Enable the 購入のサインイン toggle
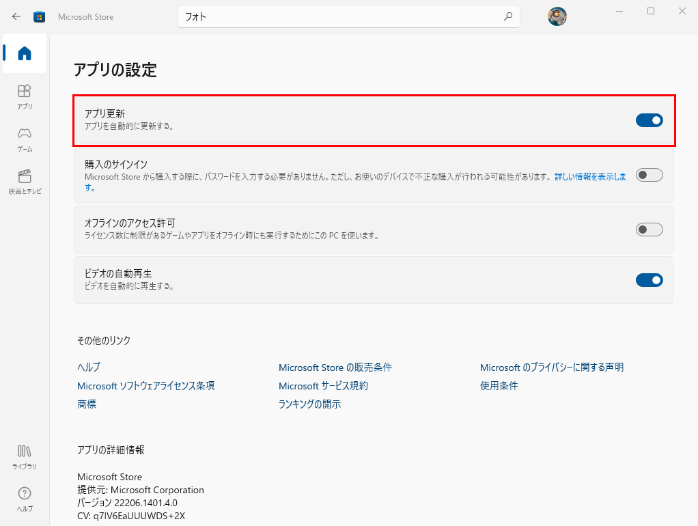 pos(649,175)
